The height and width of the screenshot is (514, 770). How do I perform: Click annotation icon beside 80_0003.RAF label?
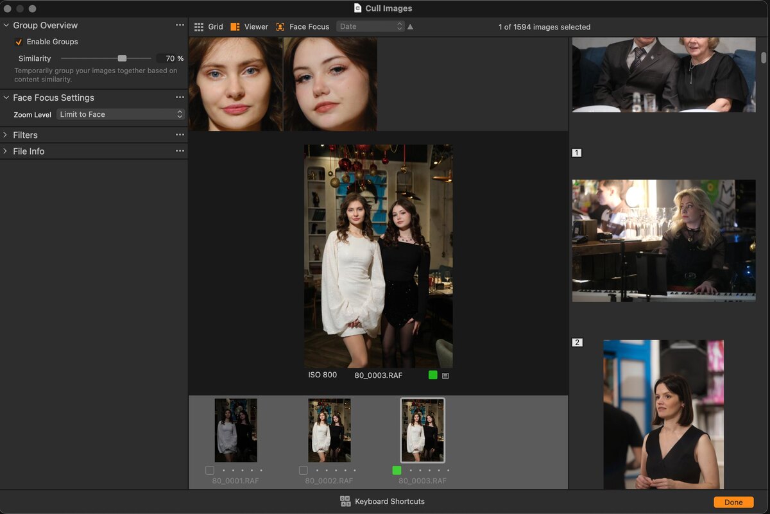click(x=445, y=375)
